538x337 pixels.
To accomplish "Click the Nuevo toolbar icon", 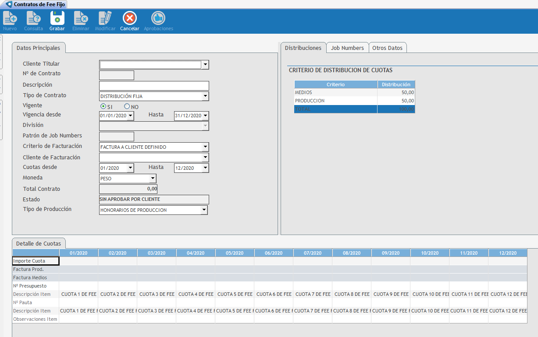I will (x=10, y=18).
